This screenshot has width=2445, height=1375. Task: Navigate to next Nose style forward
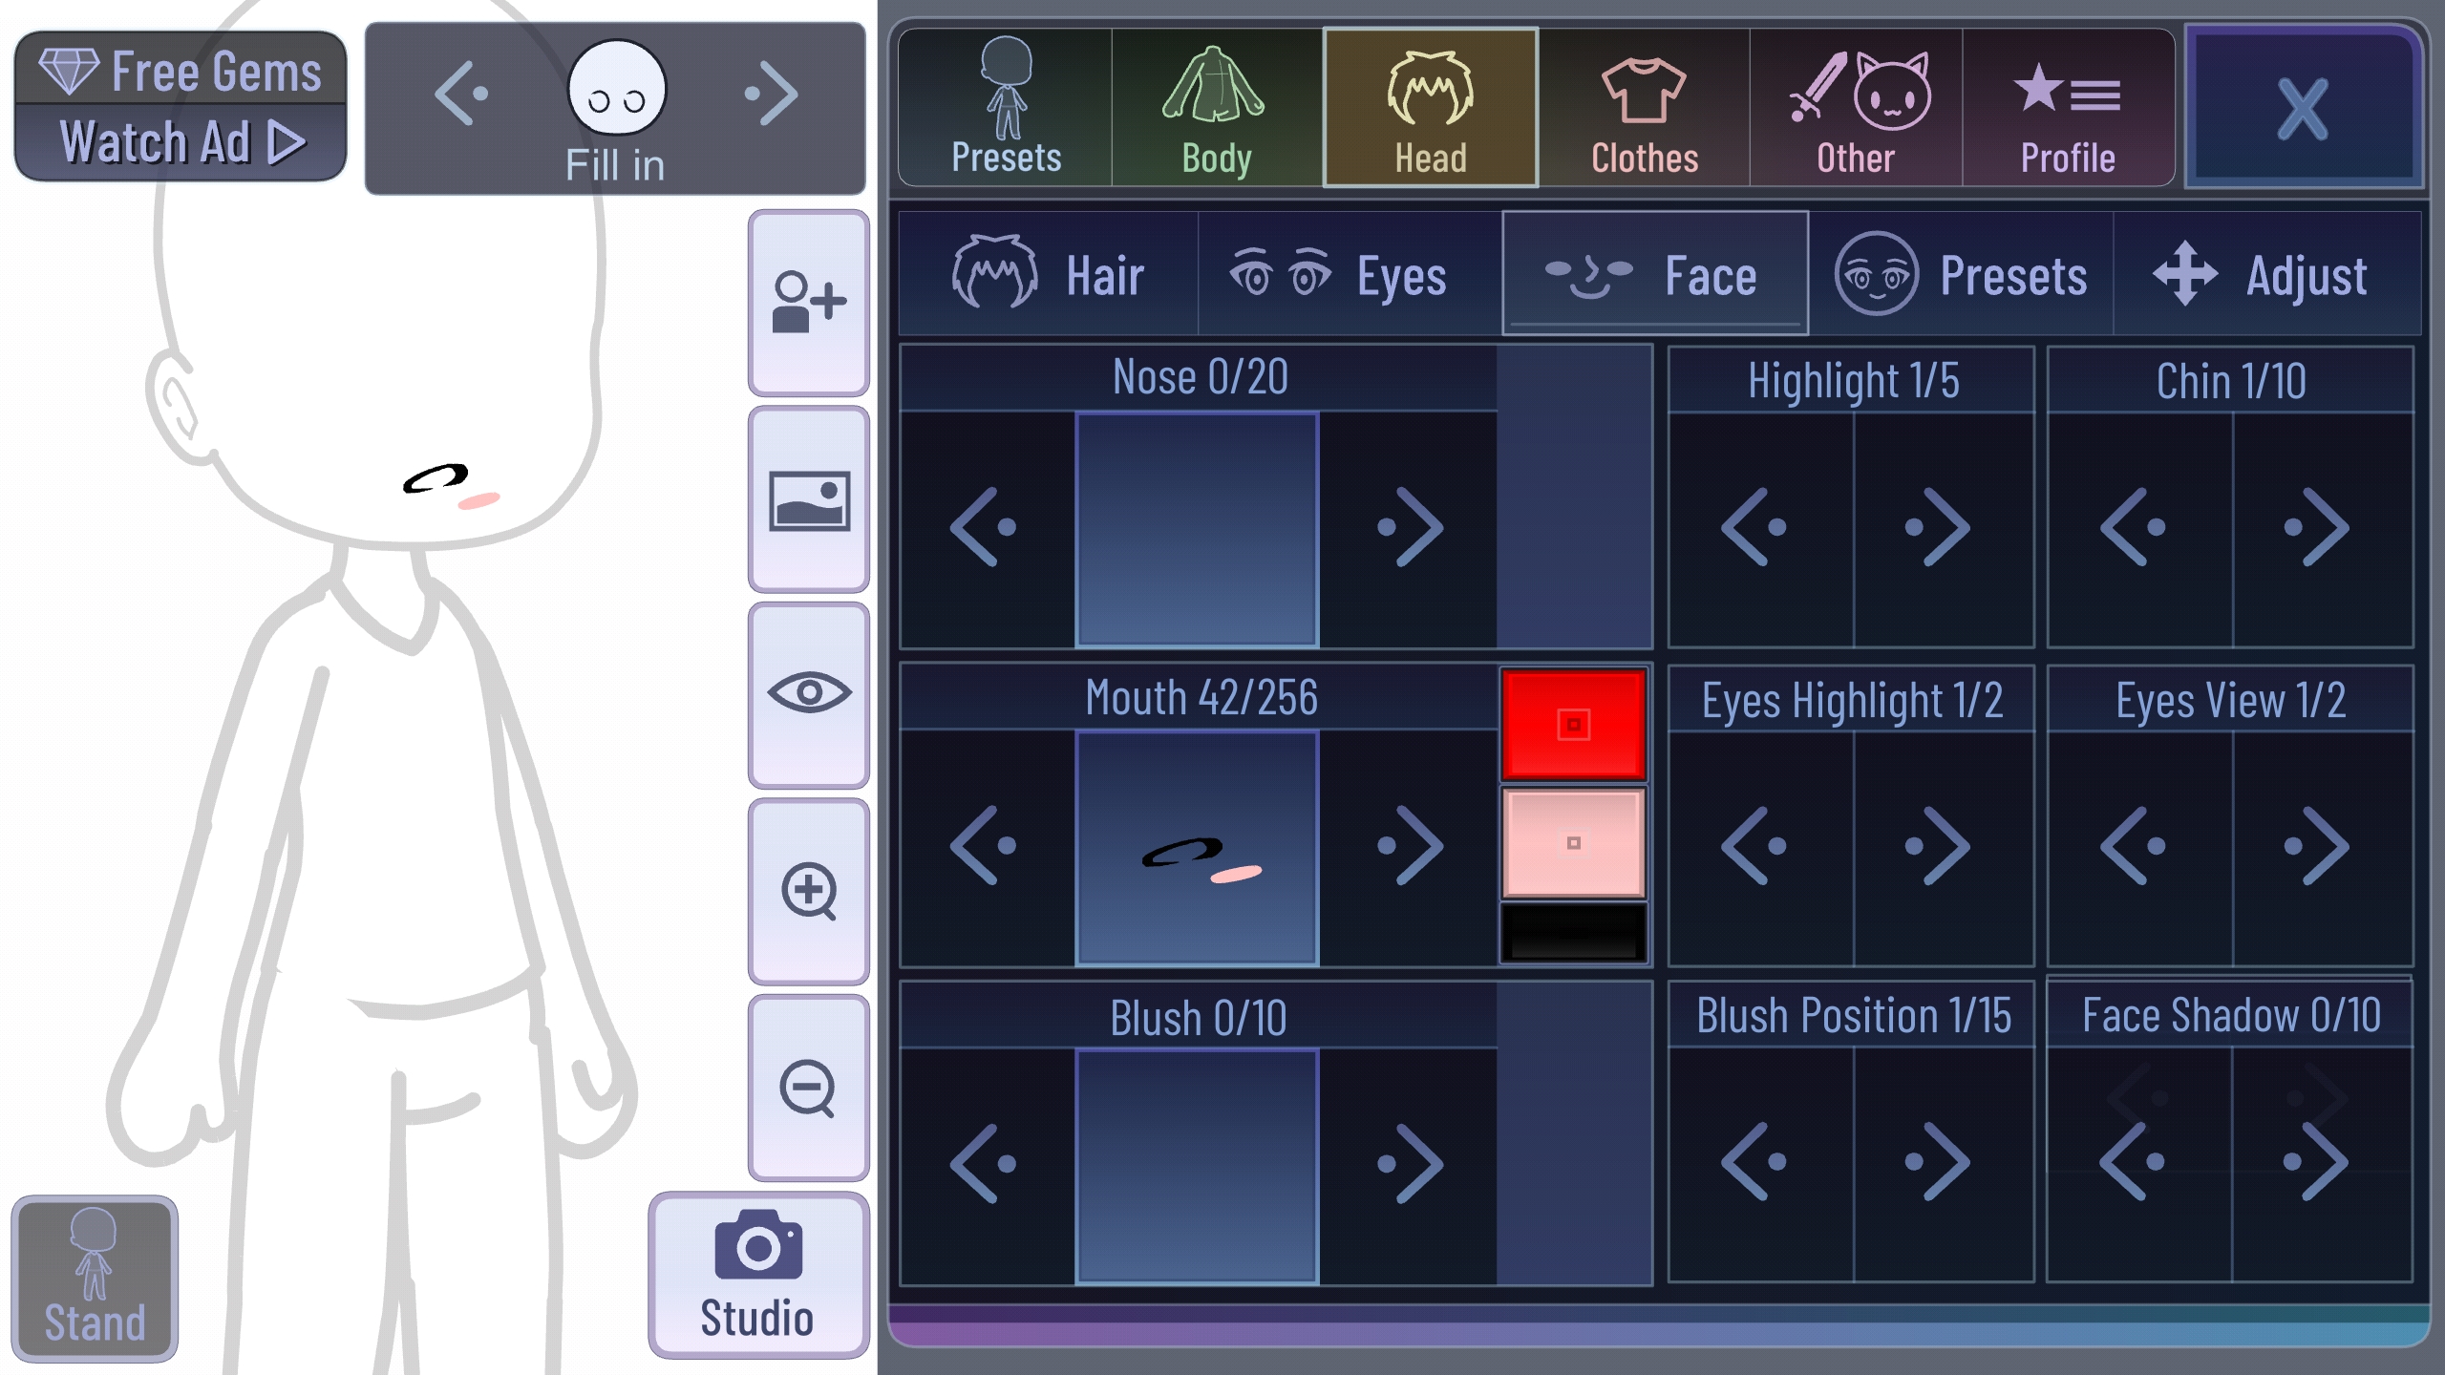click(1411, 527)
